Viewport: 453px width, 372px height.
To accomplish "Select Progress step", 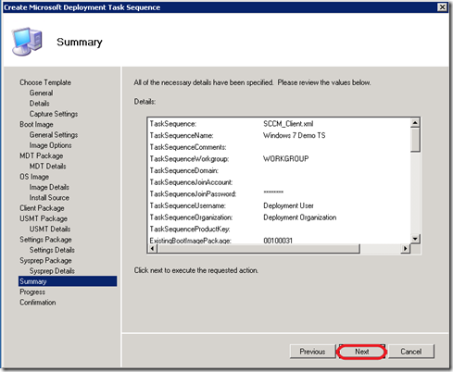I will (32, 292).
